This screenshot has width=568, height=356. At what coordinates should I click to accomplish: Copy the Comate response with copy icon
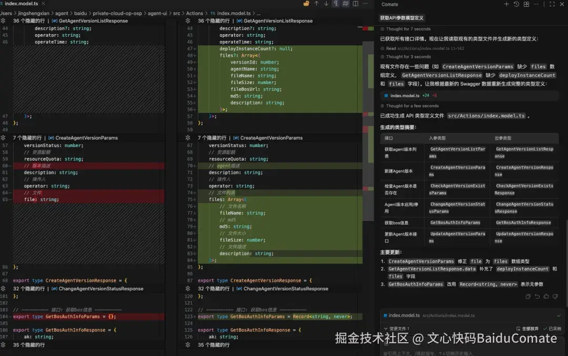pyautogui.click(x=528, y=296)
